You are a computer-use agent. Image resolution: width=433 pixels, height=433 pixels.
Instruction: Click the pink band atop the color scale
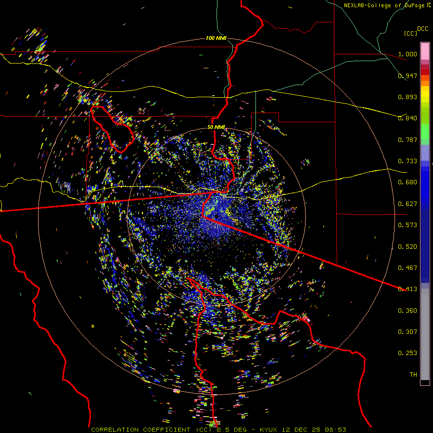click(x=425, y=51)
